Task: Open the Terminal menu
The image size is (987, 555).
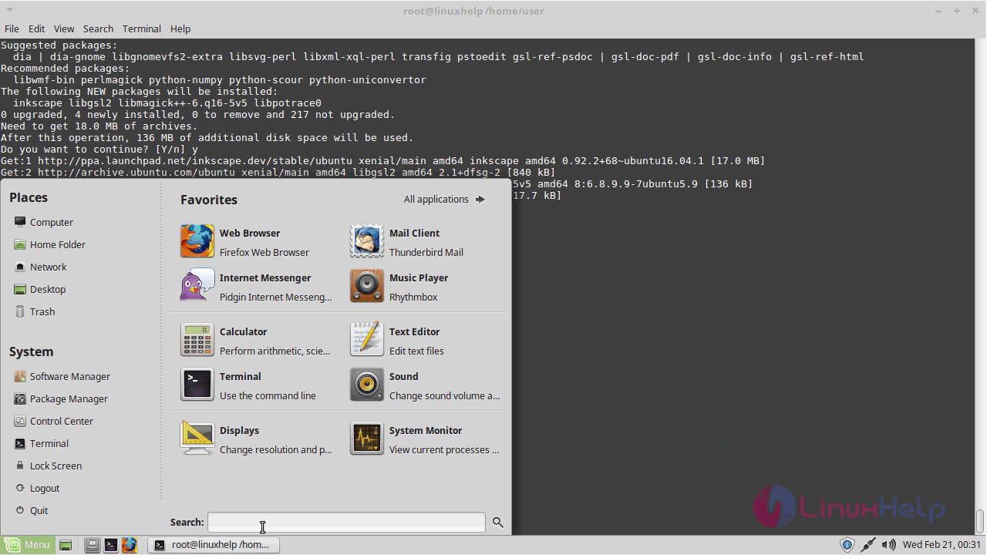Action: click(142, 29)
